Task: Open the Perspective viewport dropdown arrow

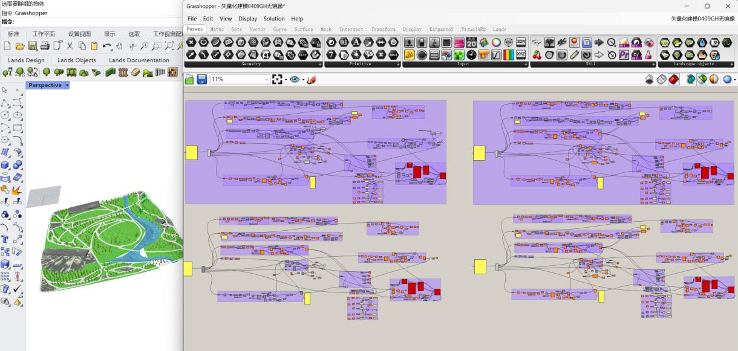Action: [x=67, y=85]
